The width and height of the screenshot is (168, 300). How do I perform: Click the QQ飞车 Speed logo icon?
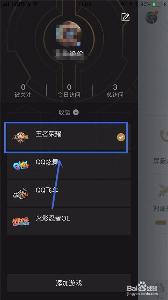(x=21, y=193)
